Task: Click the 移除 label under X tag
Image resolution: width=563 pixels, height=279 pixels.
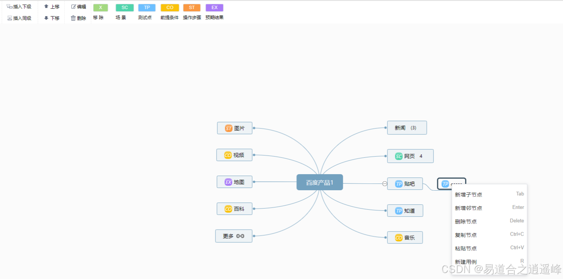Action: pos(98,18)
